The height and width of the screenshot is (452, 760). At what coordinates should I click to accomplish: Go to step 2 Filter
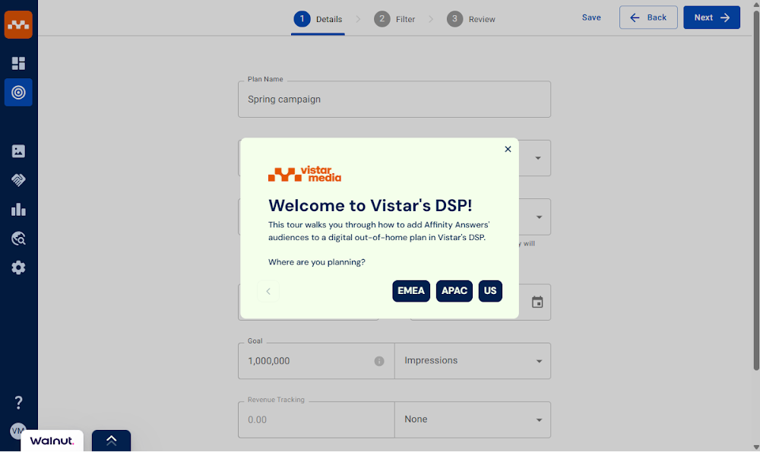394,20
